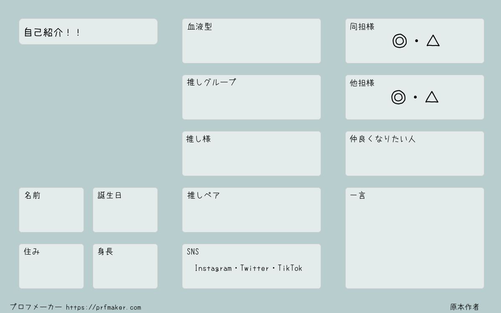The width and height of the screenshot is (501, 313).
Task: Select the triangle in 他担様 box
Action: point(432,97)
